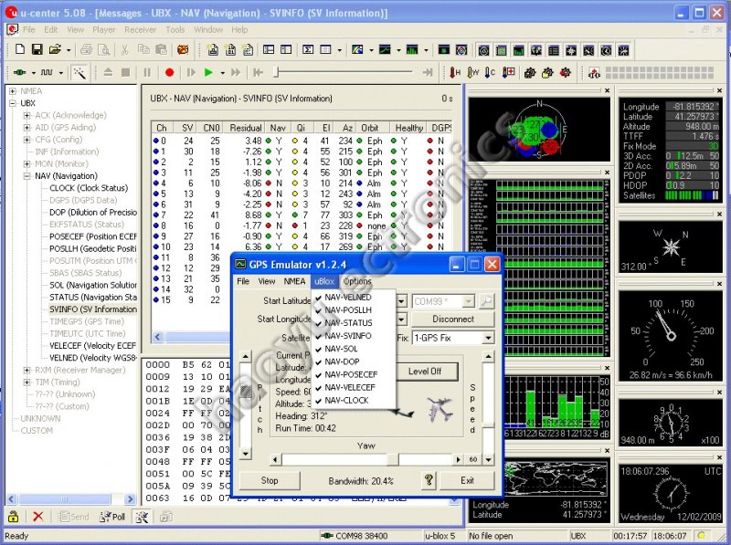The width and height of the screenshot is (731, 545).
Task: Open the 1-GPS Fix dropdown
Action: (x=488, y=338)
